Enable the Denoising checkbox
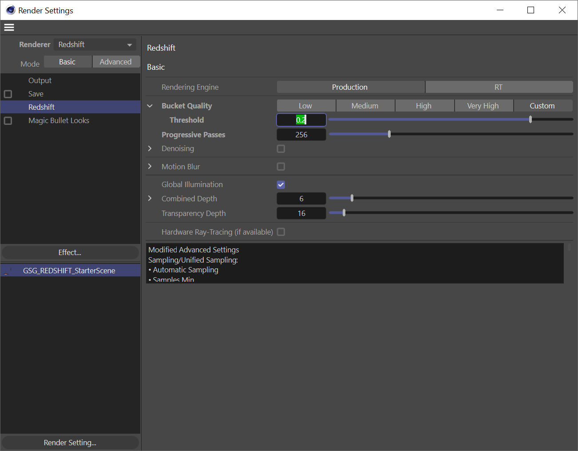Viewport: 578px width, 451px height. click(281, 149)
